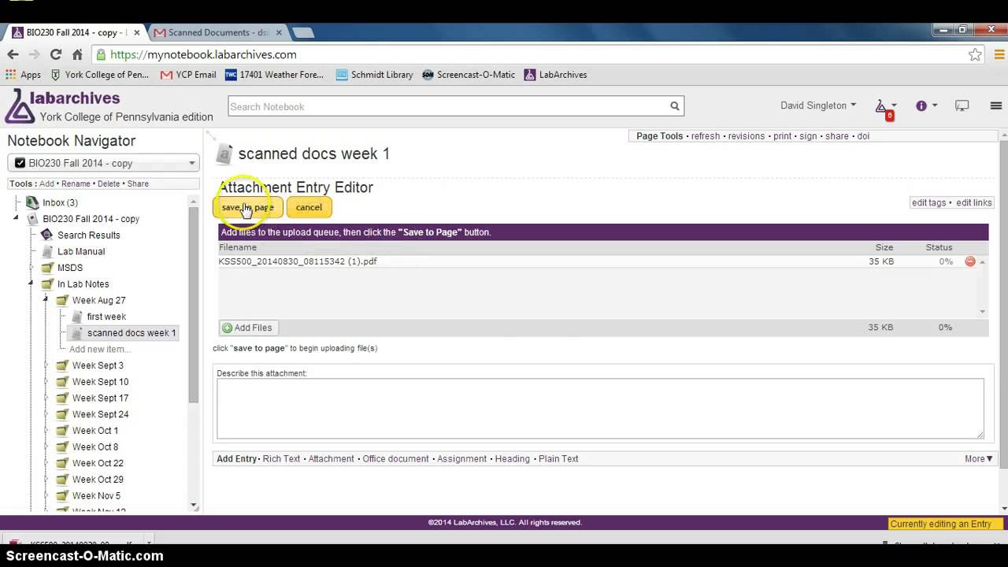
Task: Click doi in Page Tools
Action: pyautogui.click(x=863, y=136)
